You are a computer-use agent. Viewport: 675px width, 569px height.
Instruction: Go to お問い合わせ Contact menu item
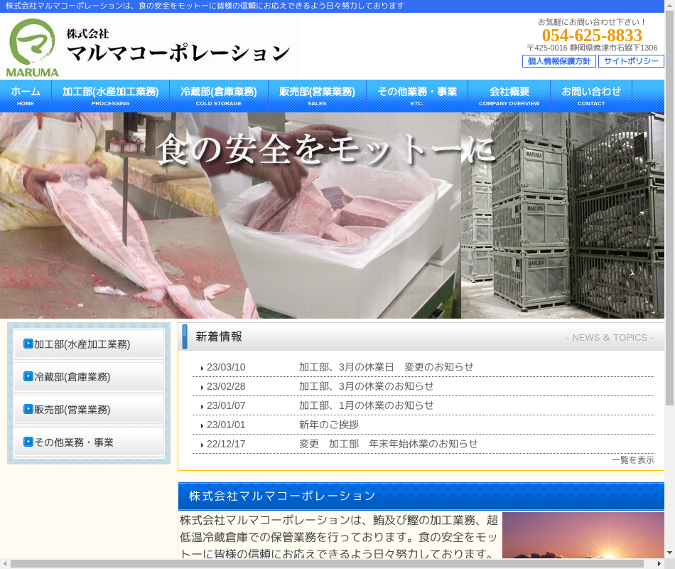click(591, 96)
